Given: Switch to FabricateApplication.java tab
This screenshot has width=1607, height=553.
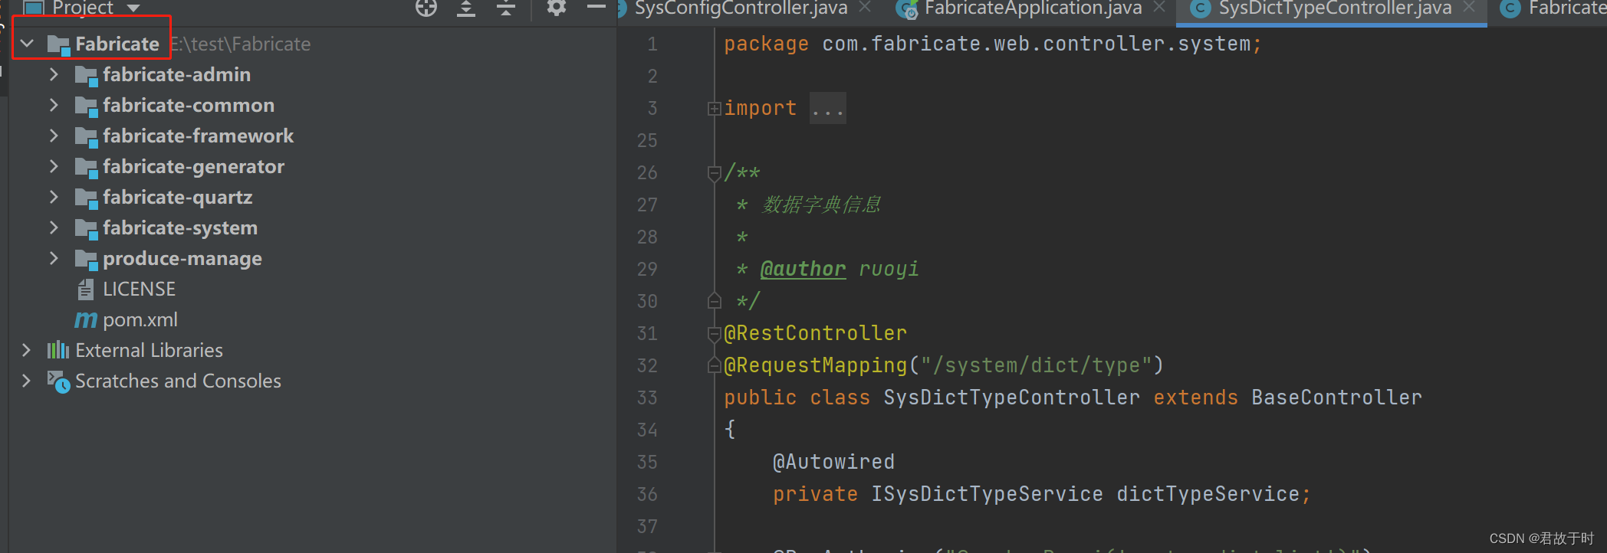Looking at the screenshot, I should click(x=1033, y=8).
